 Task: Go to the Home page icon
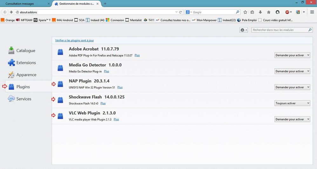point(269,12)
